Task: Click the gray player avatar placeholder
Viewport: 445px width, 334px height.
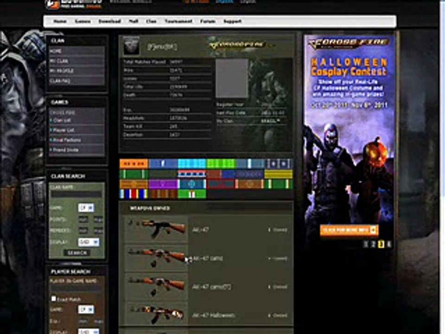Action: click(x=232, y=78)
